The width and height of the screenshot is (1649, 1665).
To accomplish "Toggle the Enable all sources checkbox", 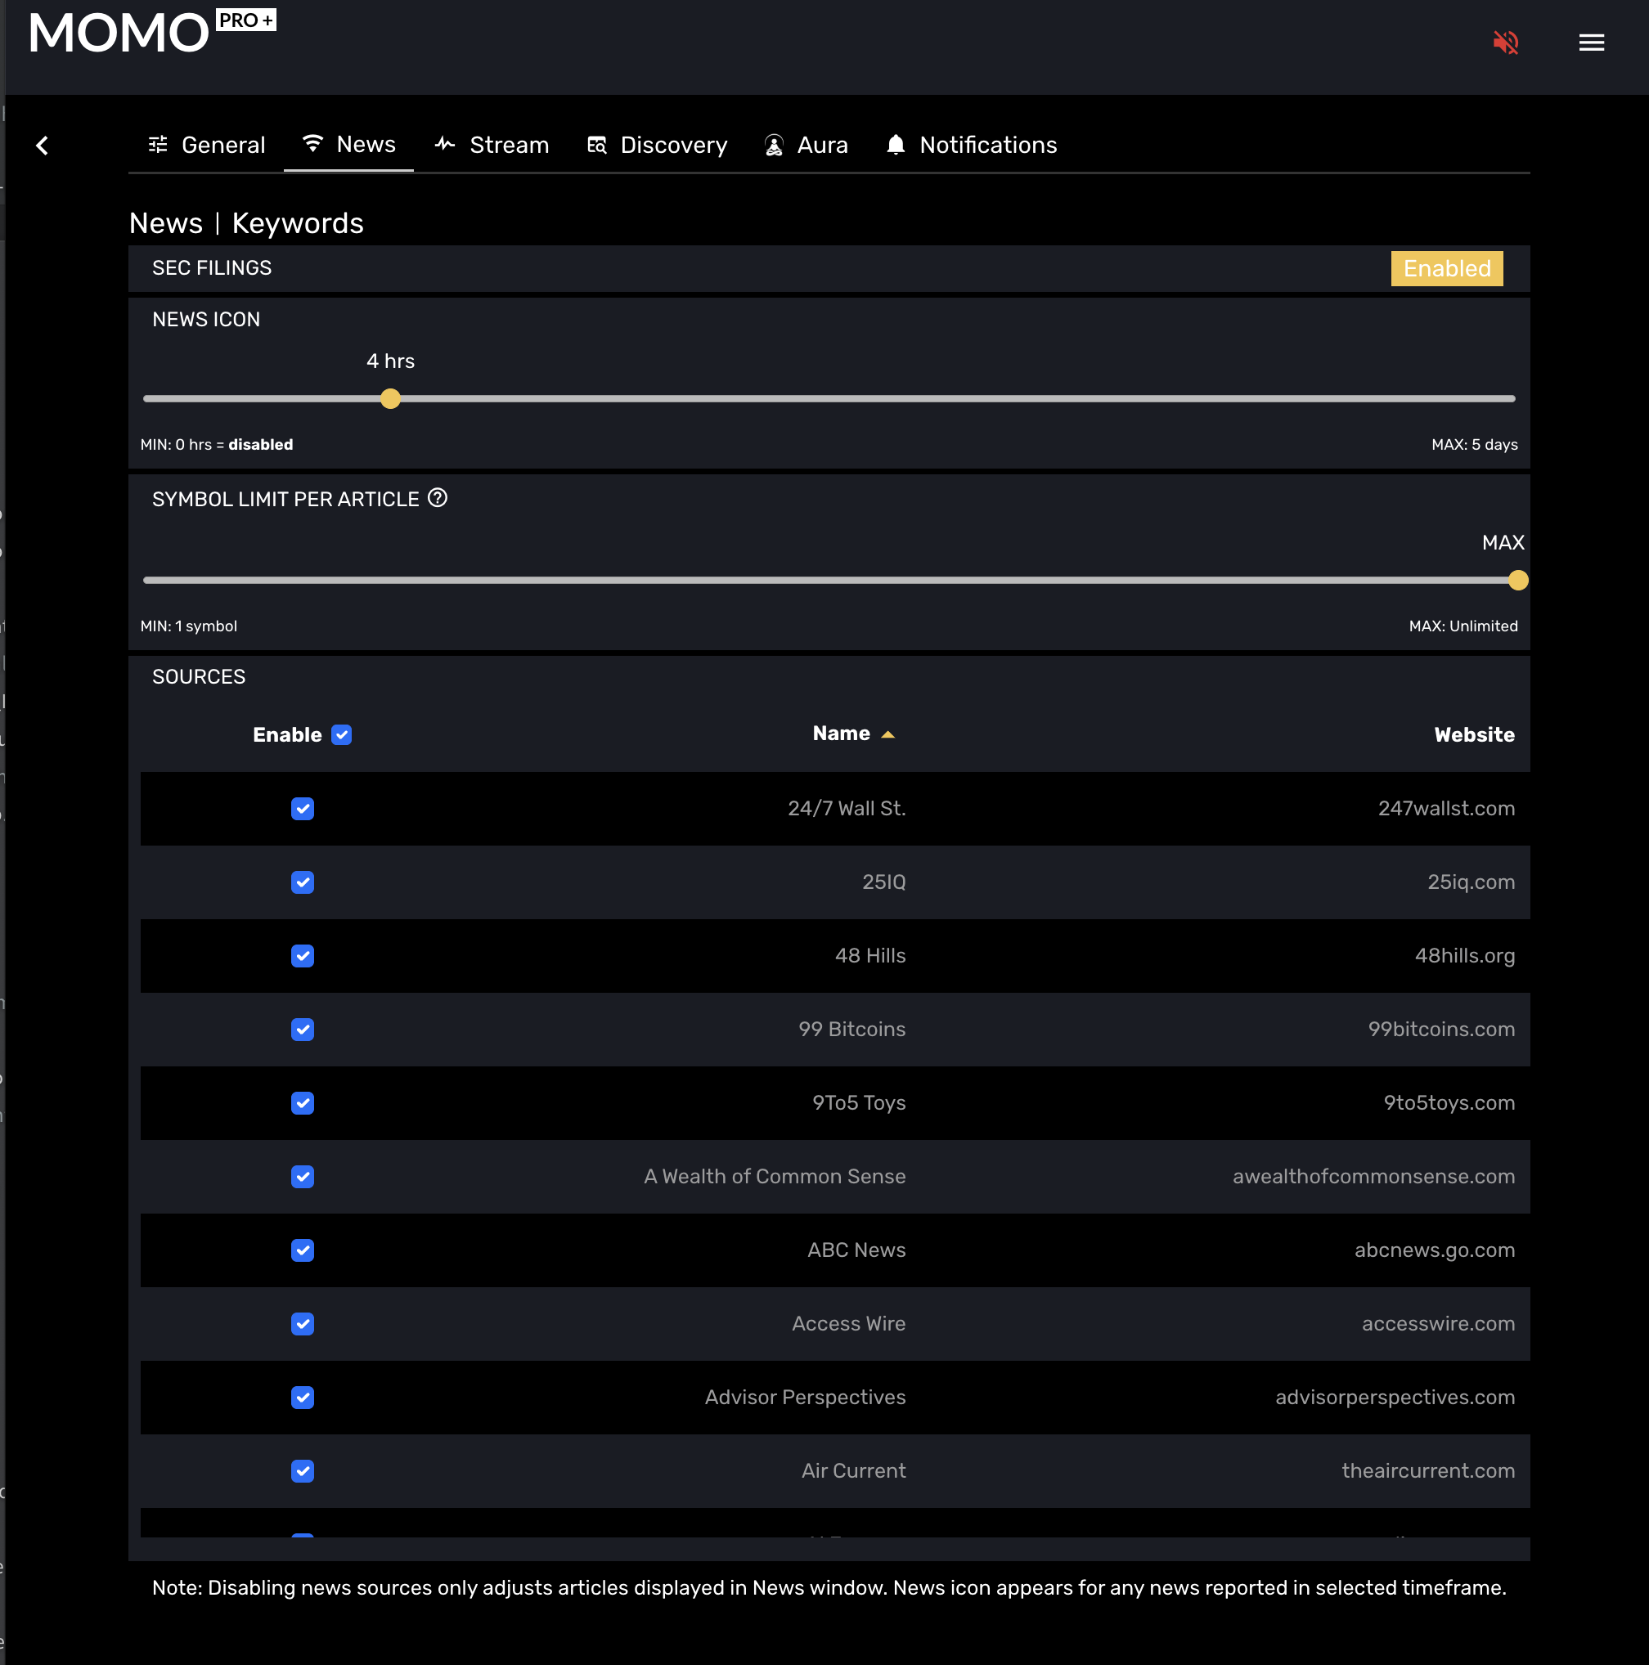I will tap(341, 734).
